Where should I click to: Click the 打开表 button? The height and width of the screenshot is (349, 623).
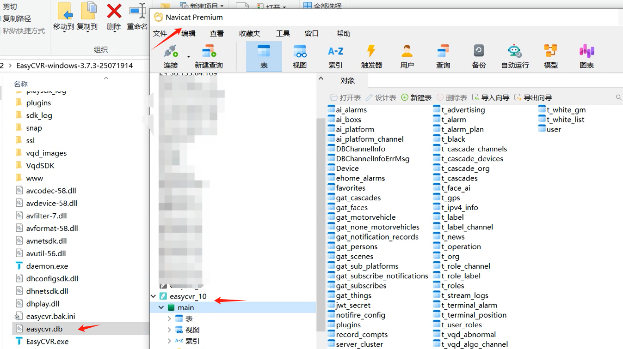point(345,97)
